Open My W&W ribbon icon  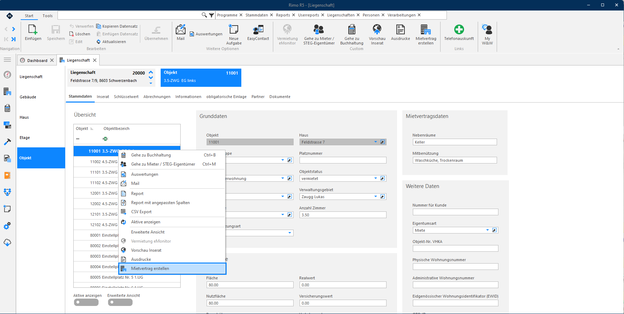[x=487, y=35]
